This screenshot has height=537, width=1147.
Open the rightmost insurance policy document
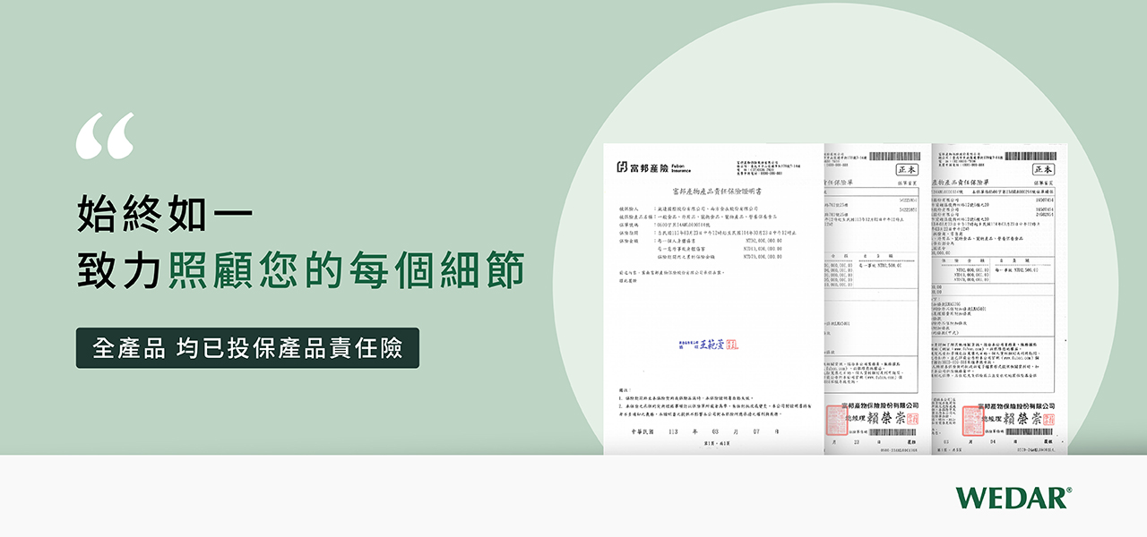pos(999,299)
